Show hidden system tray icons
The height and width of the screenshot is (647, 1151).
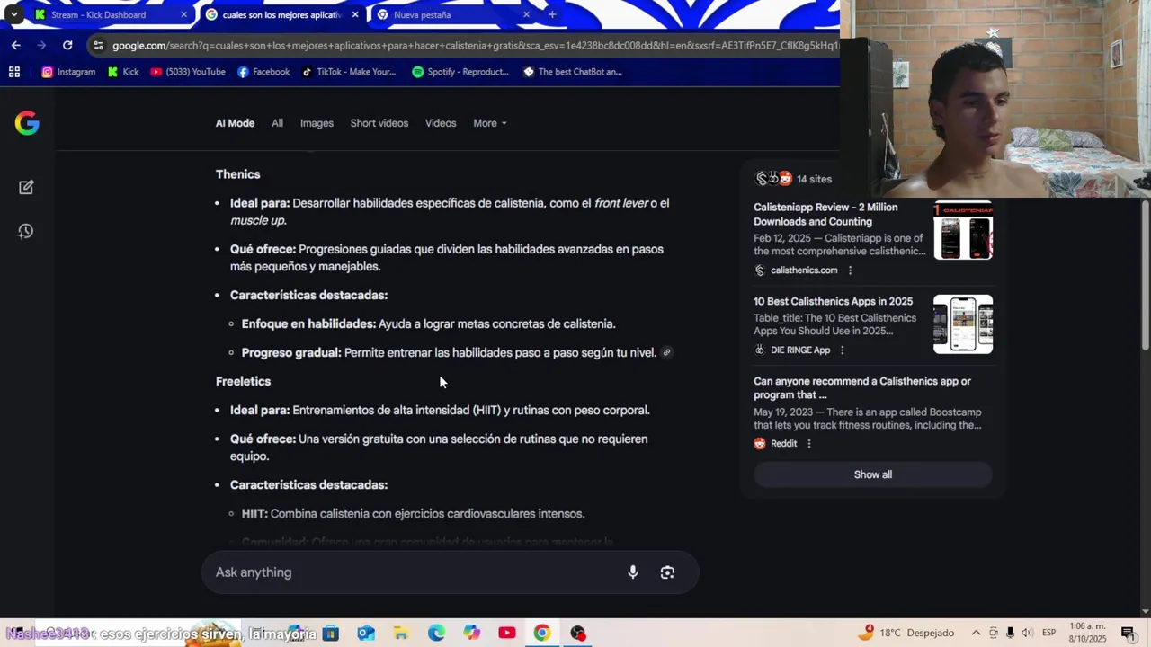pyautogui.click(x=976, y=634)
